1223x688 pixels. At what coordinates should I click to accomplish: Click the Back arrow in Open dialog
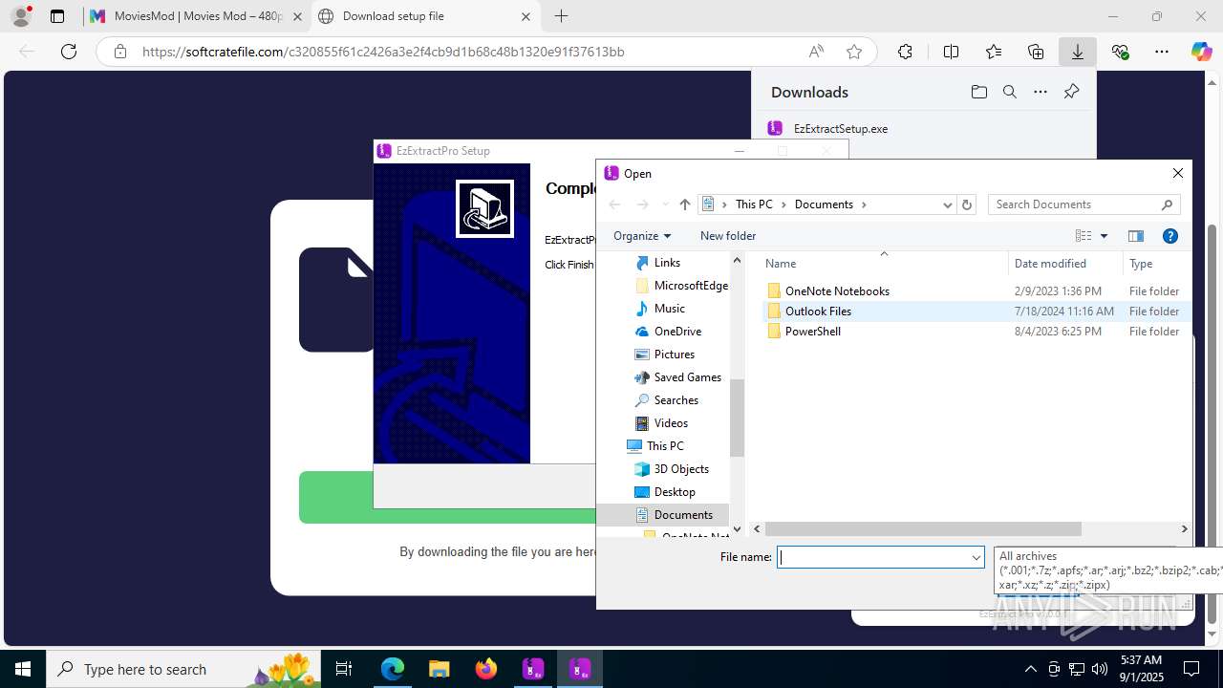614,204
